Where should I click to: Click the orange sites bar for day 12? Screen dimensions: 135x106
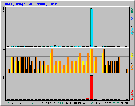point(52,61)
